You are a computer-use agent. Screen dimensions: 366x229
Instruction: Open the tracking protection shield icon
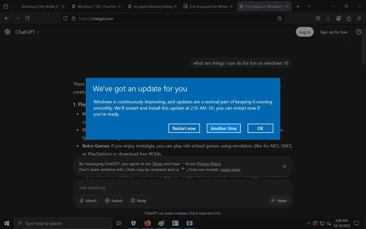tap(65, 18)
